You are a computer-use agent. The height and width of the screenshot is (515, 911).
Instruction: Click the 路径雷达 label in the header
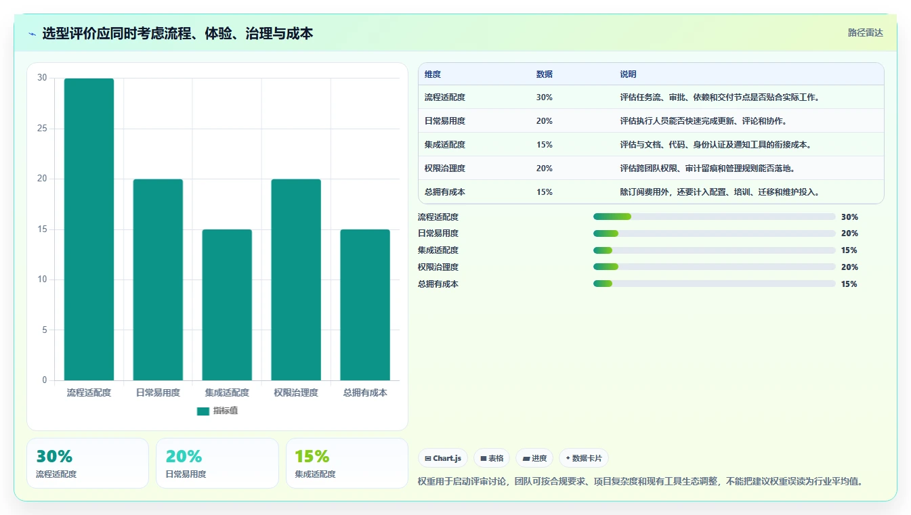tap(866, 32)
